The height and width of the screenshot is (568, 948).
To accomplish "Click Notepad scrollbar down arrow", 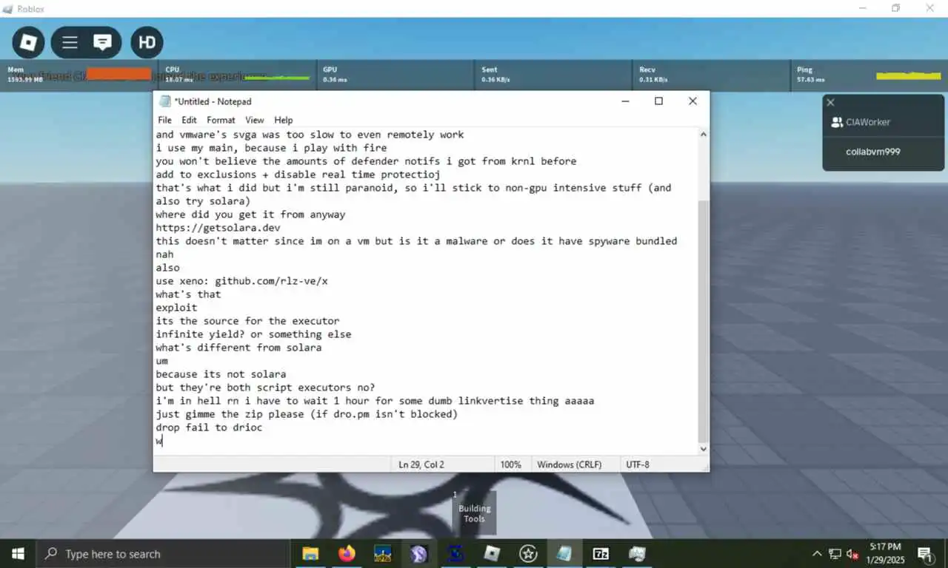I will point(703,449).
